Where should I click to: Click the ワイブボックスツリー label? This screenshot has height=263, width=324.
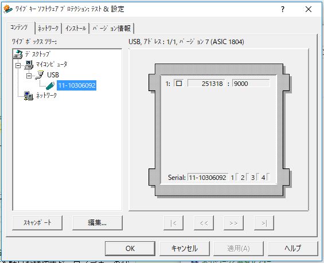coord(34,42)
